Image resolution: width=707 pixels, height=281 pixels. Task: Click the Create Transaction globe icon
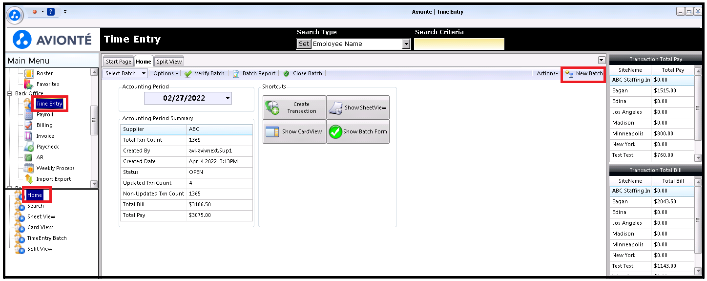(x=272, y=108)
